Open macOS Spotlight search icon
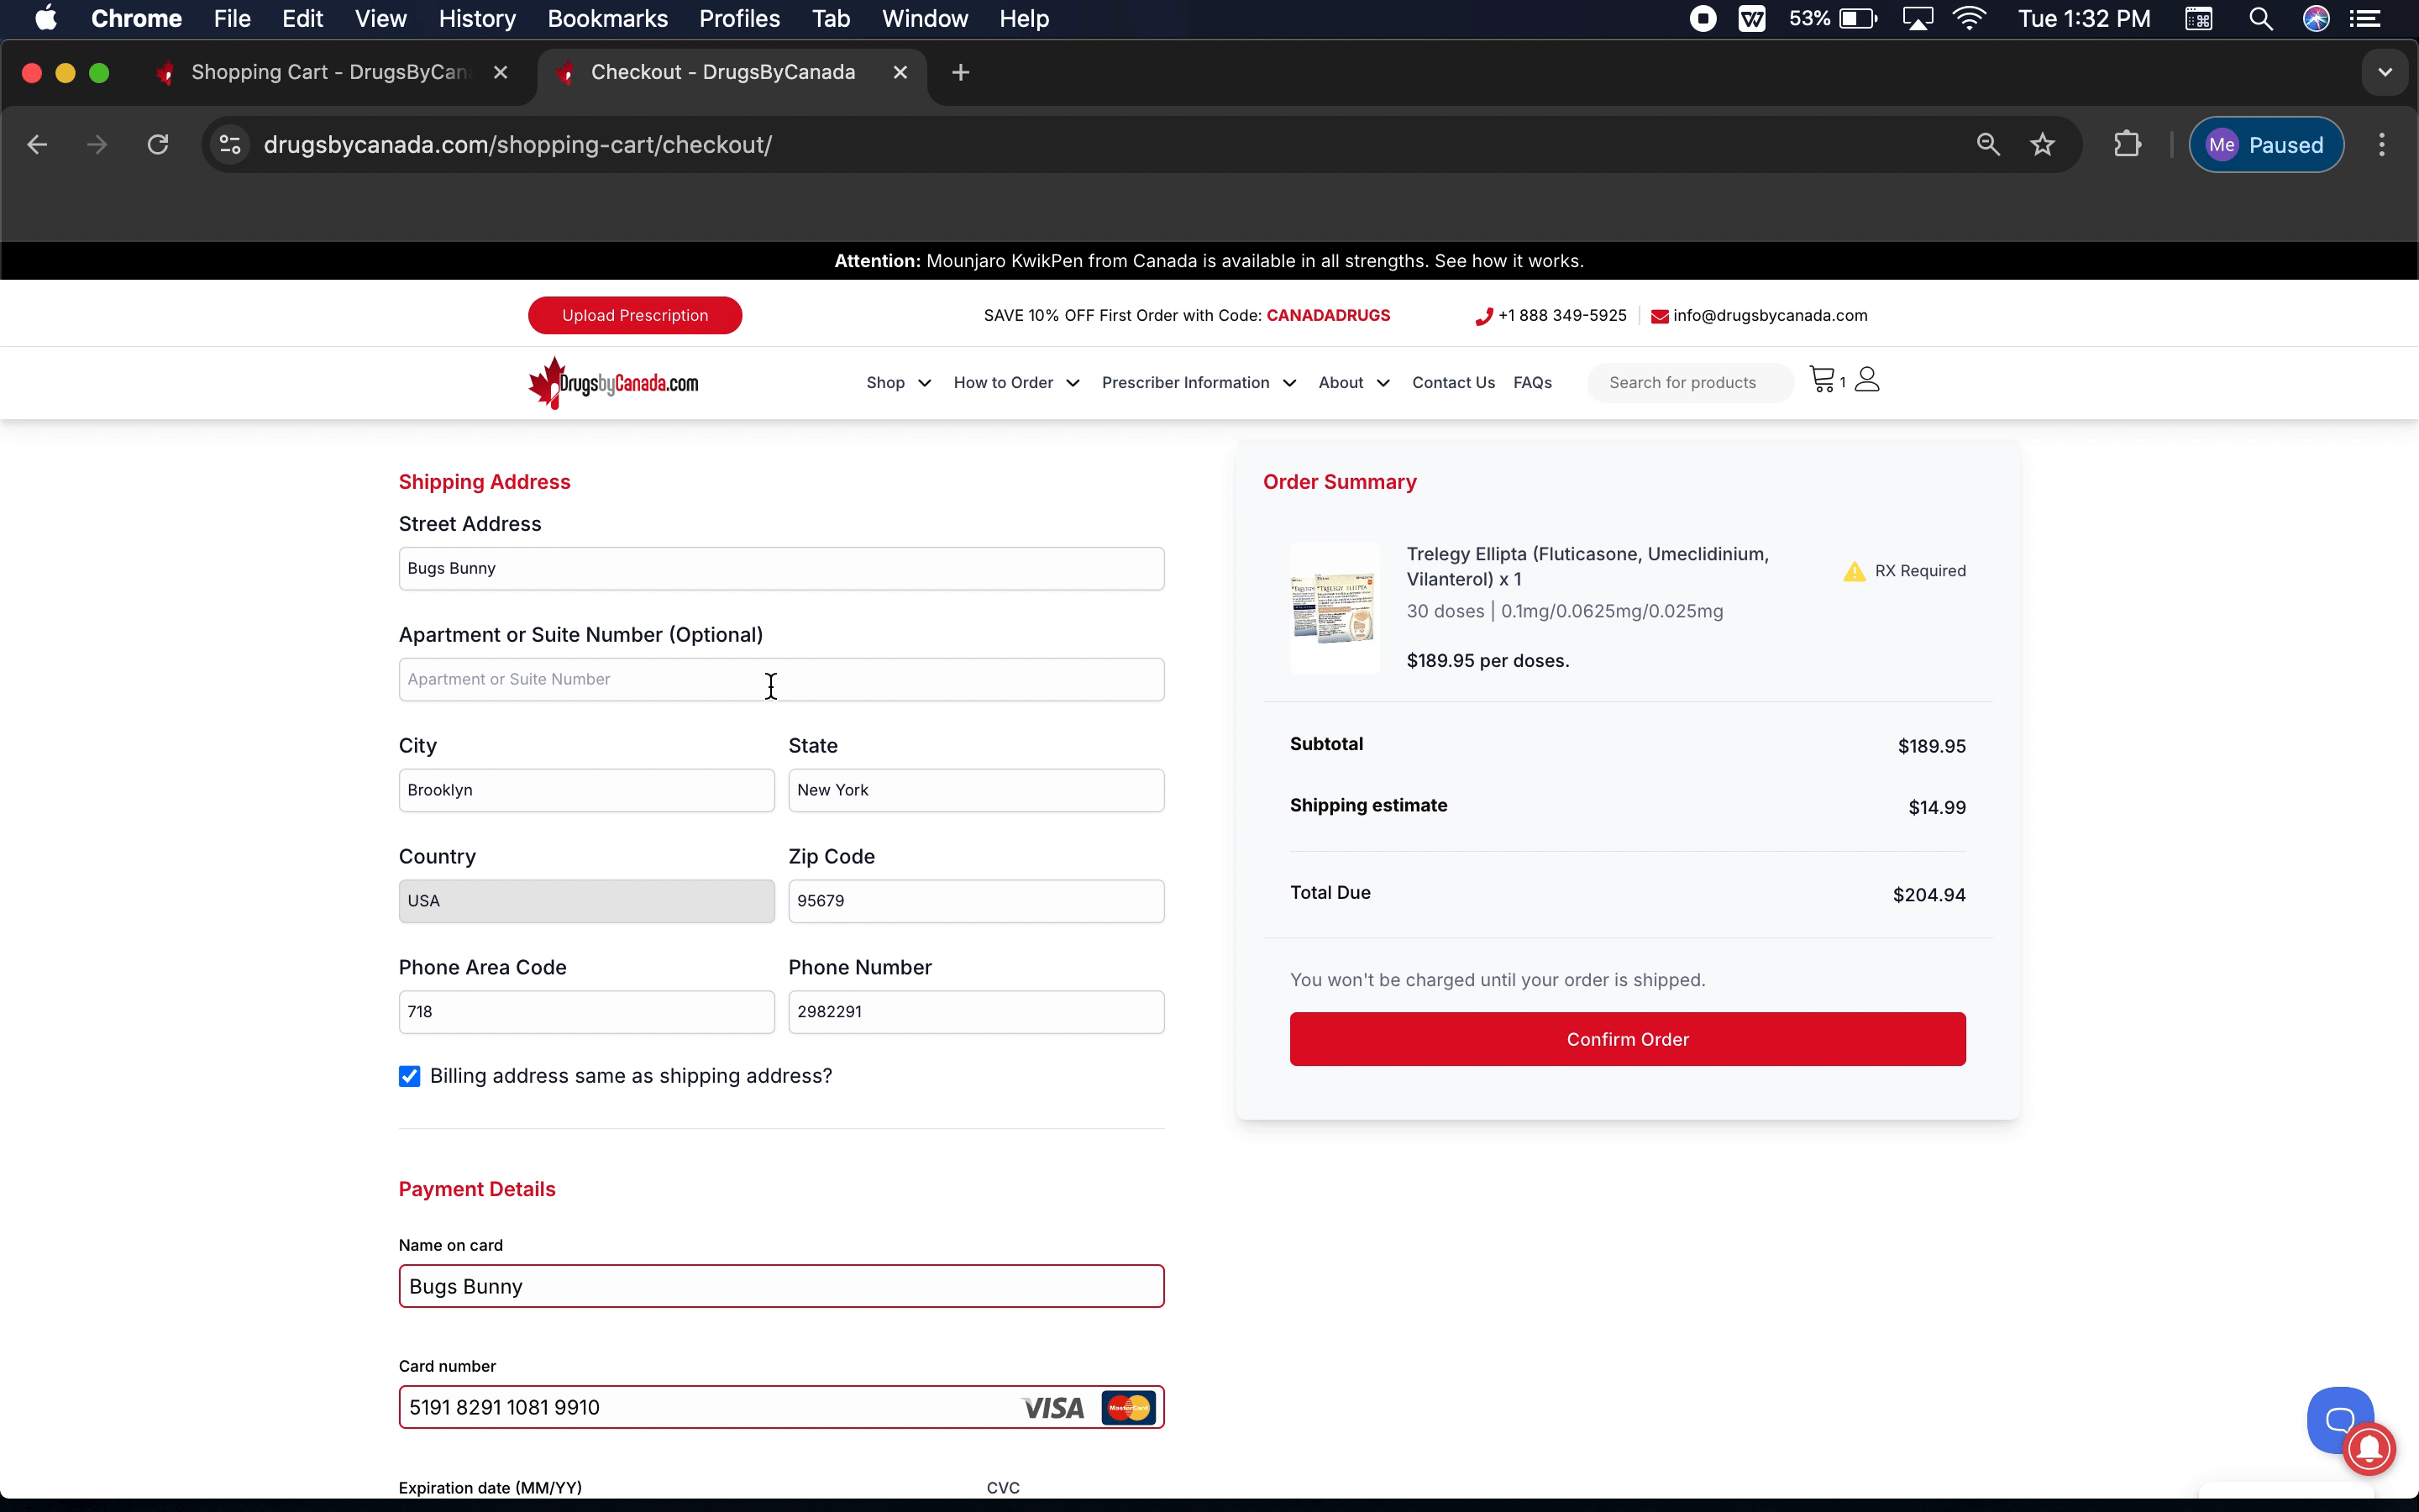This screenshot has width=2419, height=1512. 2260,19
